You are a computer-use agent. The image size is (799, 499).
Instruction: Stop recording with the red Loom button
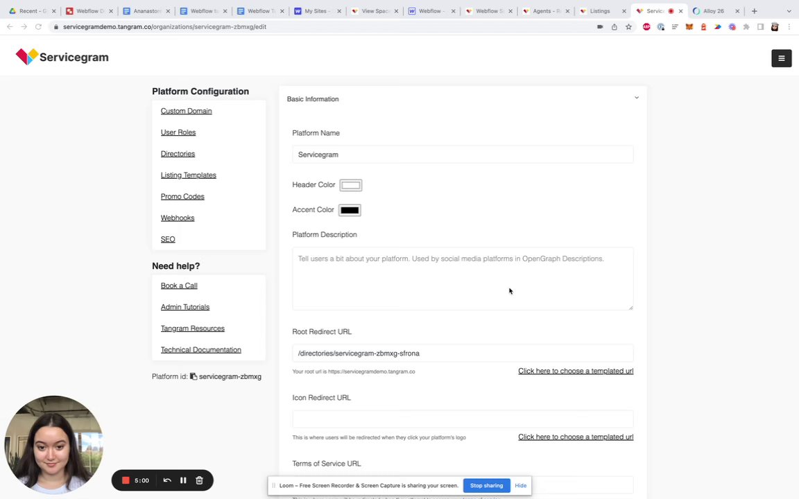coord(126,480)
